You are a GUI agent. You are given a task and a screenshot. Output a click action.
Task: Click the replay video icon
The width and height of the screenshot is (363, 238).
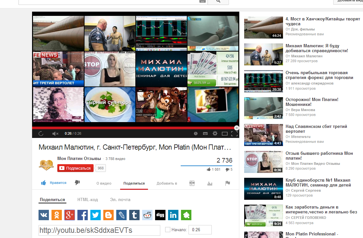(41, 134)
